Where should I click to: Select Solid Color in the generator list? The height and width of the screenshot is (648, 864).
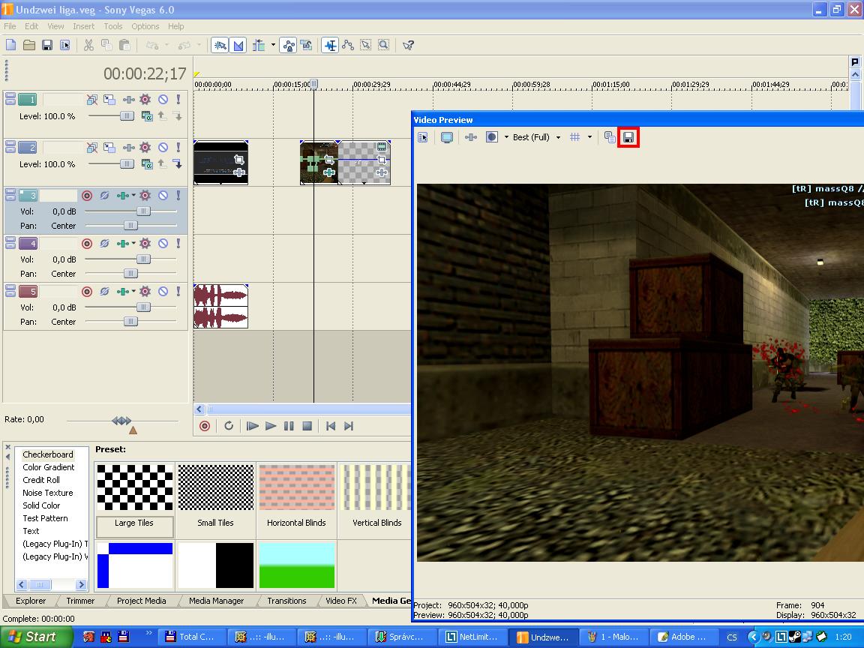[x=41, y=505]
